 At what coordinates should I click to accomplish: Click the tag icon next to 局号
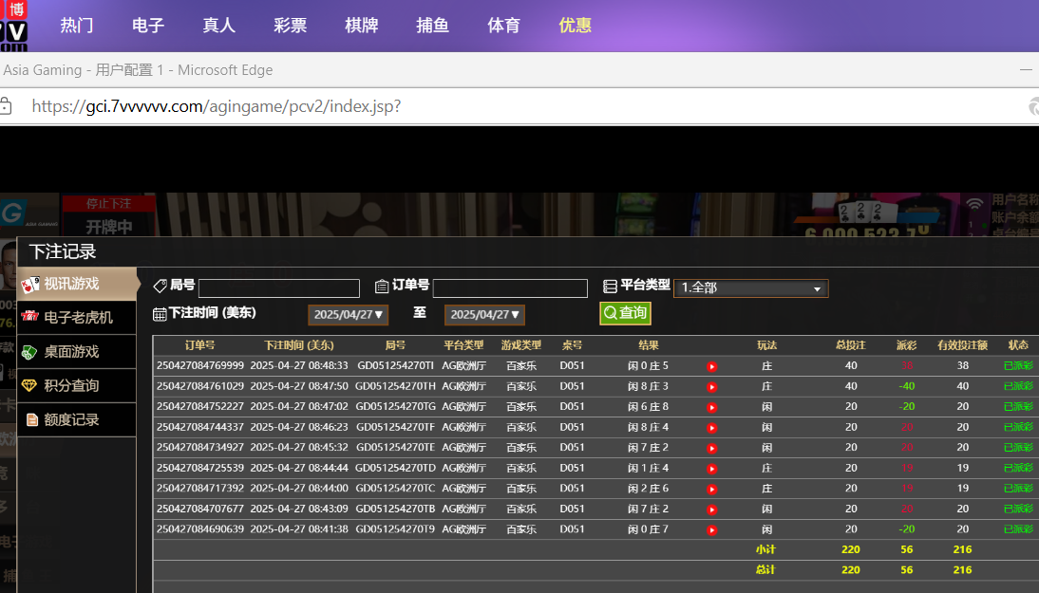coord(160,286)
